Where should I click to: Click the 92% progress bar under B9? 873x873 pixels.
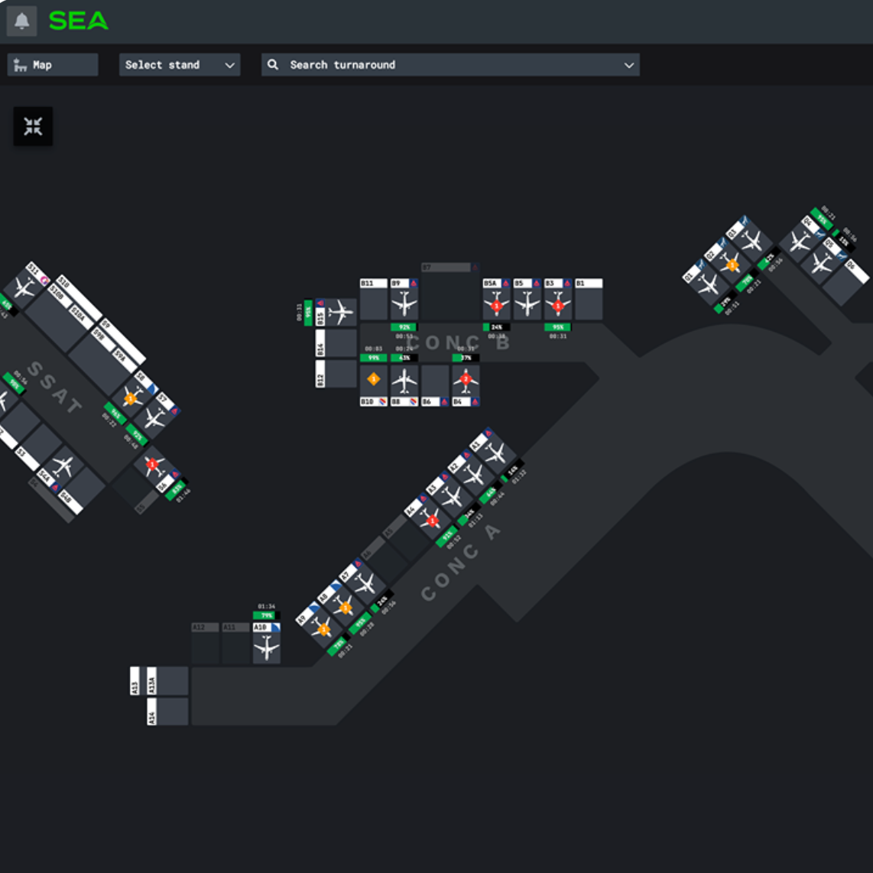coord(404,327)
